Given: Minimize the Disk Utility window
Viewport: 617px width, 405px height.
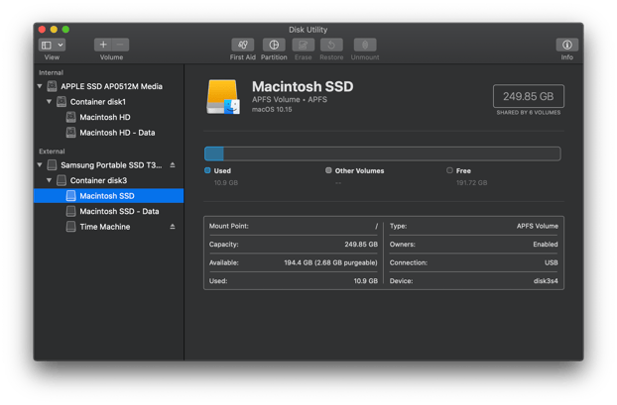Looking at the screenshot, I should pyautogui.click(x=54, y=30).
